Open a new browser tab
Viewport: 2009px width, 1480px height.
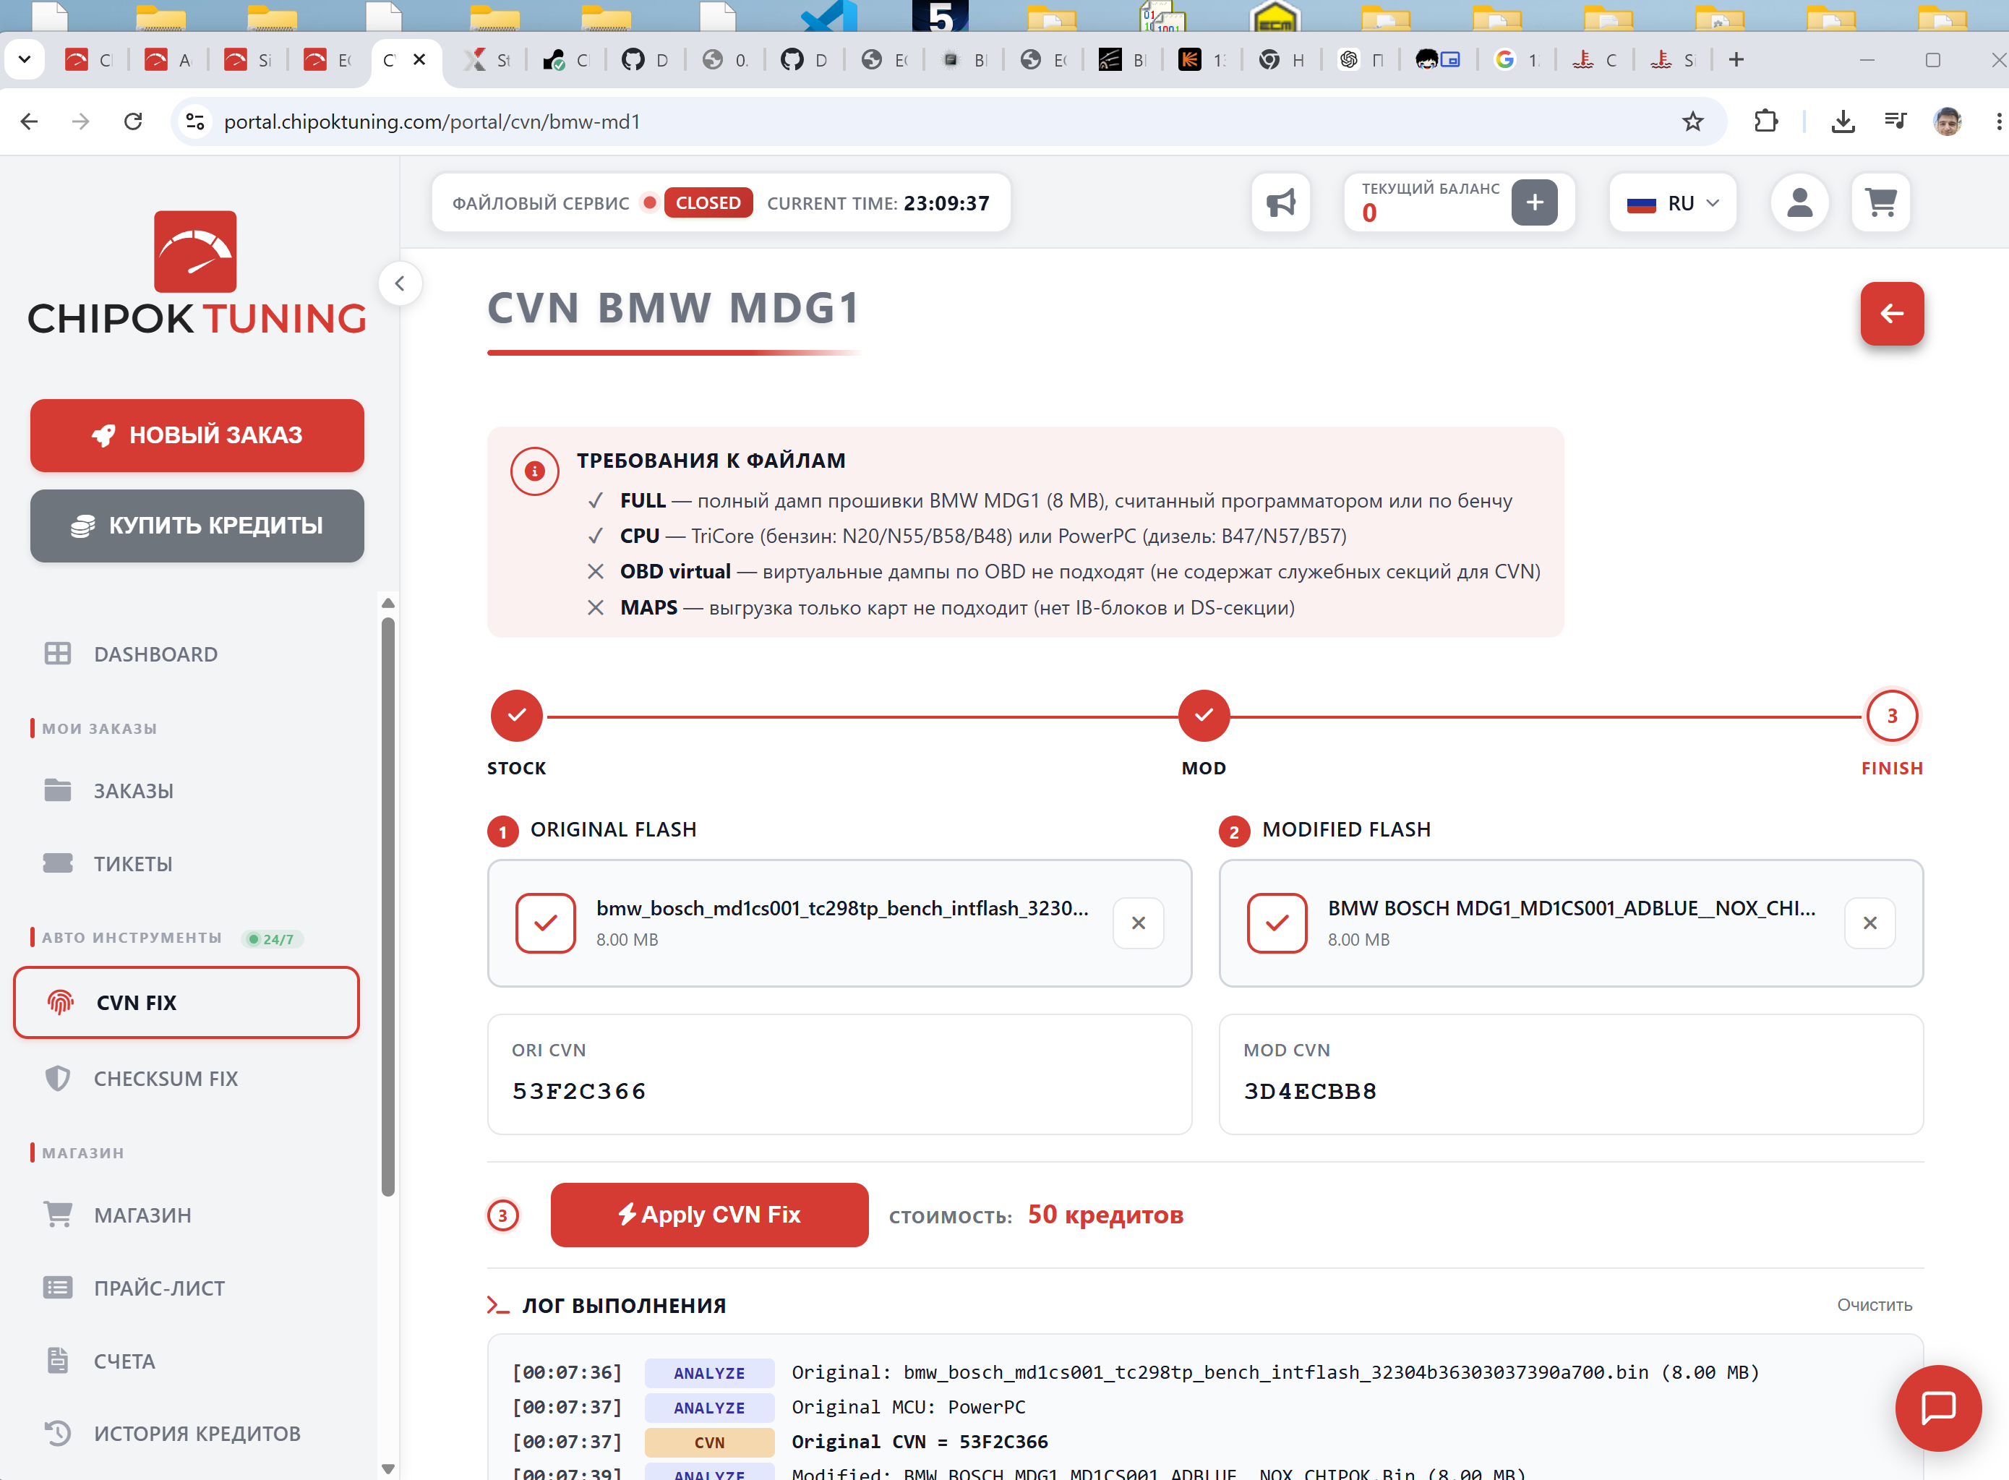click(x=1736, y=59)
